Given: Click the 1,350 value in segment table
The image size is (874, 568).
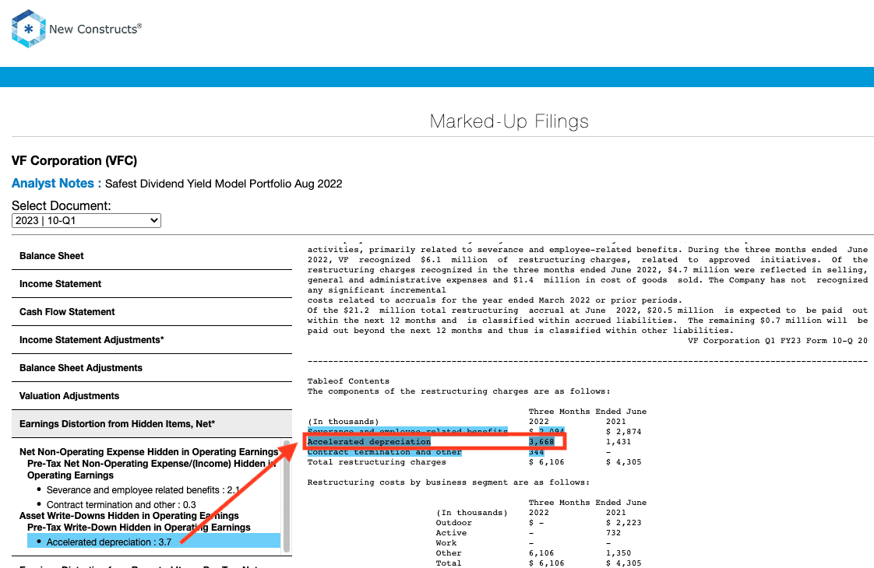Looking at the screenshot, I should pyautogui.click(x=618, y=553).
